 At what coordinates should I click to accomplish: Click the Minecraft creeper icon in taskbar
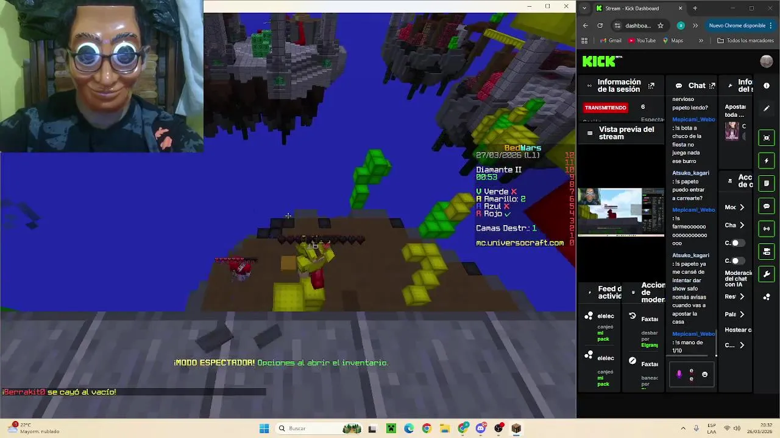pyautogui.click(x=391, y=428)
